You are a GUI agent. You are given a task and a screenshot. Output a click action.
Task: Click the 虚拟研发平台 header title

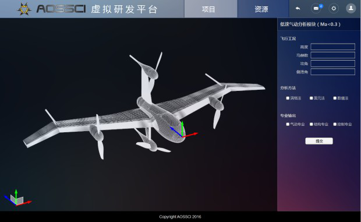pyautogui.click(x=124, y=9)
